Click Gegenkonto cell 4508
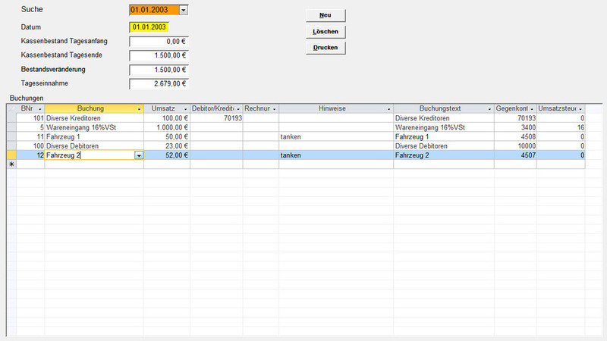Viewport: 607px width, 341px height. (515, 137)
